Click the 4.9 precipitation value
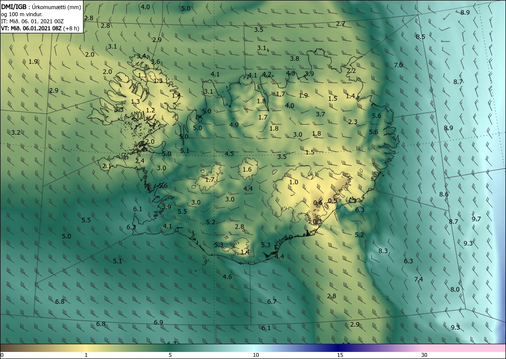506x359 pixels. pos(234,125)
